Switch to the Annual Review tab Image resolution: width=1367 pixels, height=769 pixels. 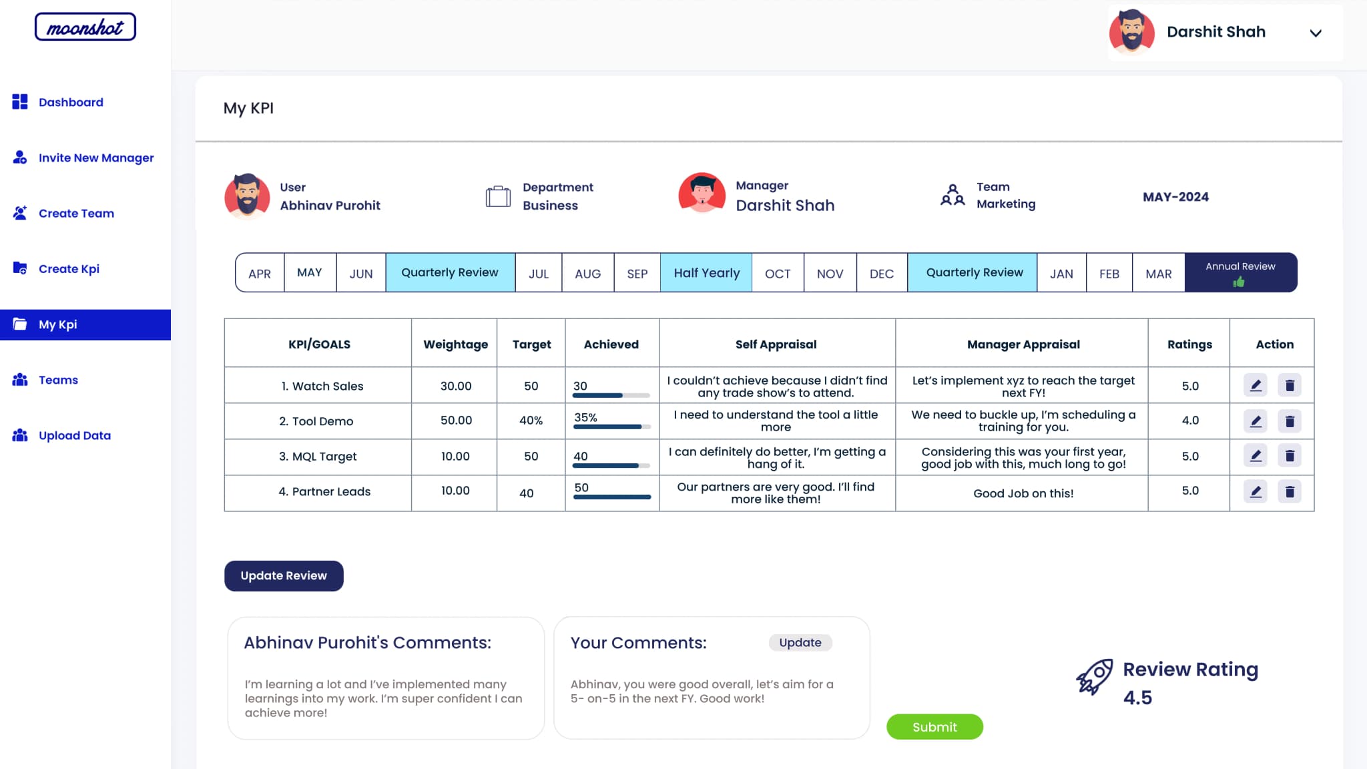point(1240,272)
